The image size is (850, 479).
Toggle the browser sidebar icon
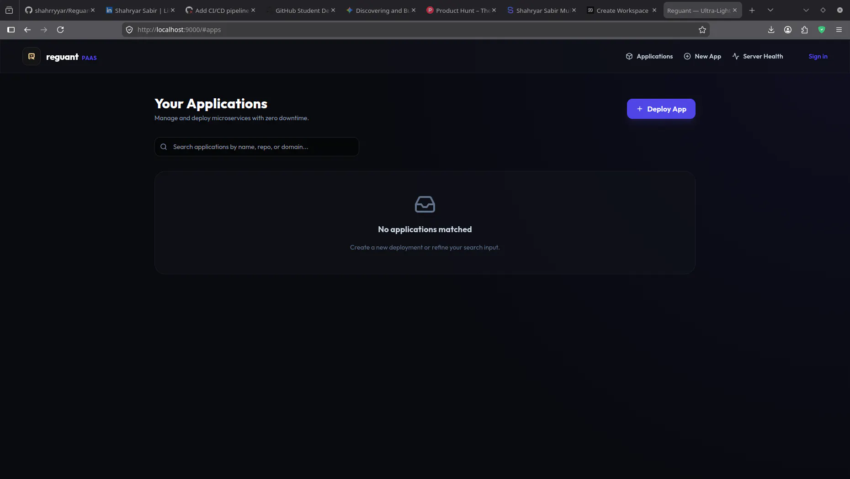pyautogui.click(x=11, y=30)
